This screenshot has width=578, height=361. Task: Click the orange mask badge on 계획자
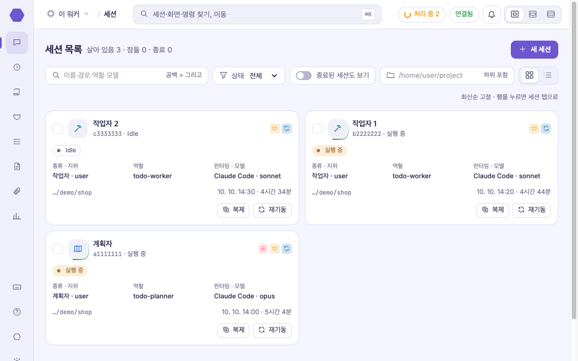pos(275,249)
